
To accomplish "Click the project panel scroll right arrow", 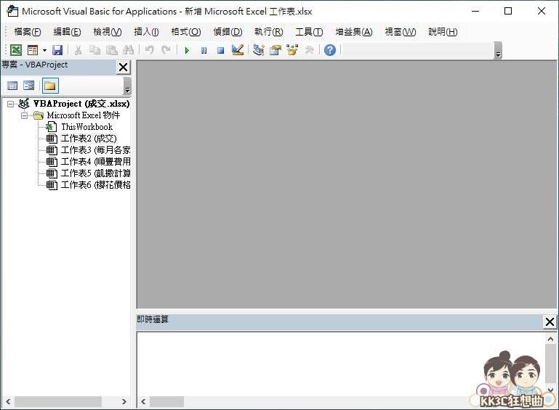I will coord(124,402).
